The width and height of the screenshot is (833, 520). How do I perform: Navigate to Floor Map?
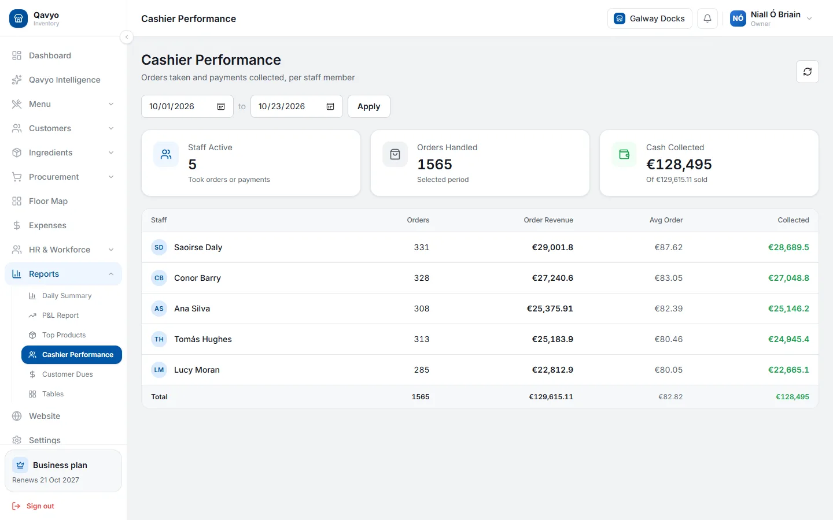(64, 201)
